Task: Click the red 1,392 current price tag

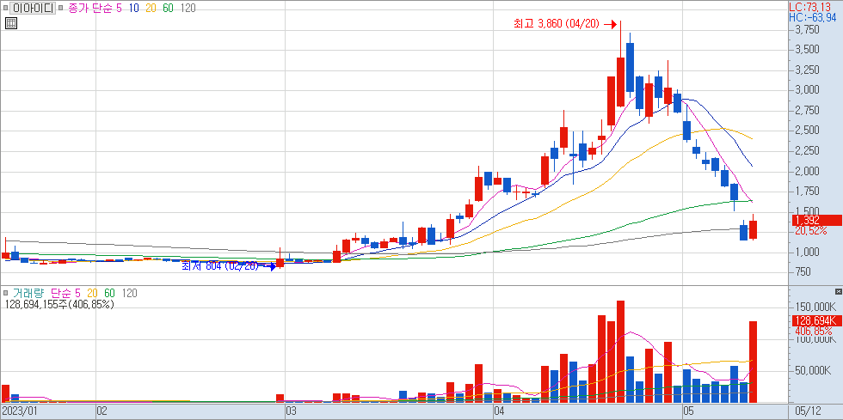Action: [x=816, y=220]
